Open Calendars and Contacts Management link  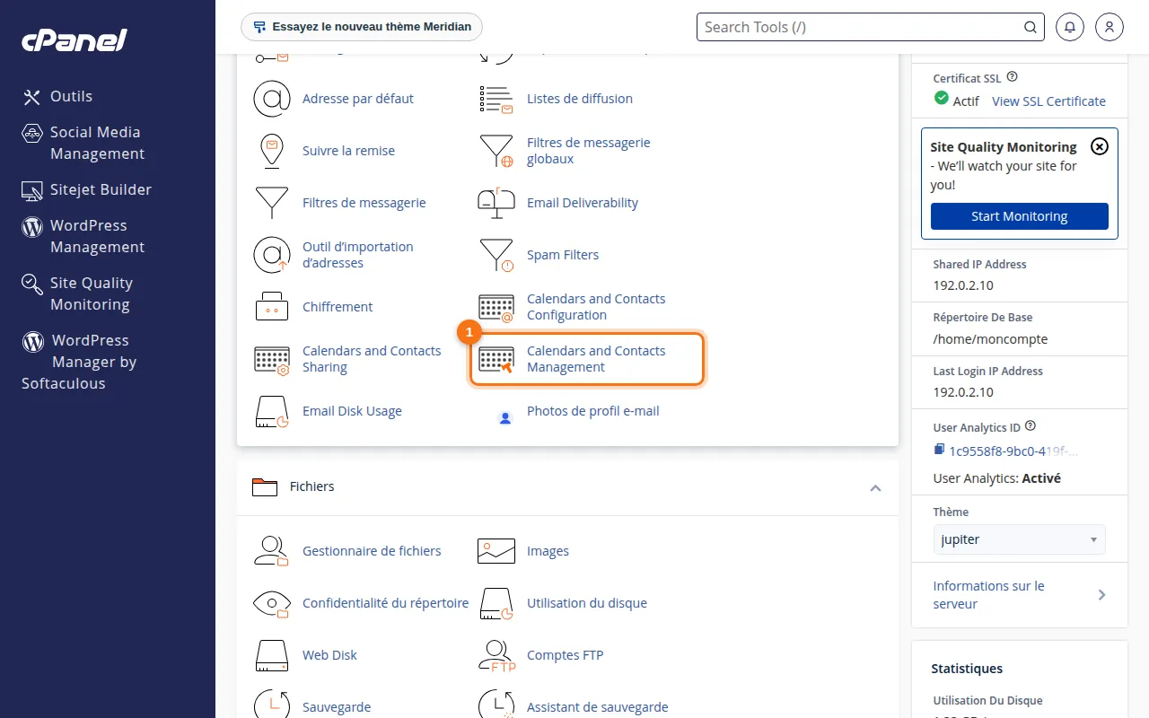click(596, 359)
